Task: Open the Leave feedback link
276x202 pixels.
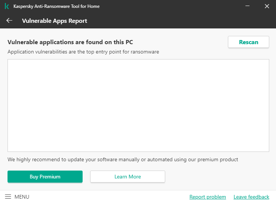Action: [x=251, y=197]
